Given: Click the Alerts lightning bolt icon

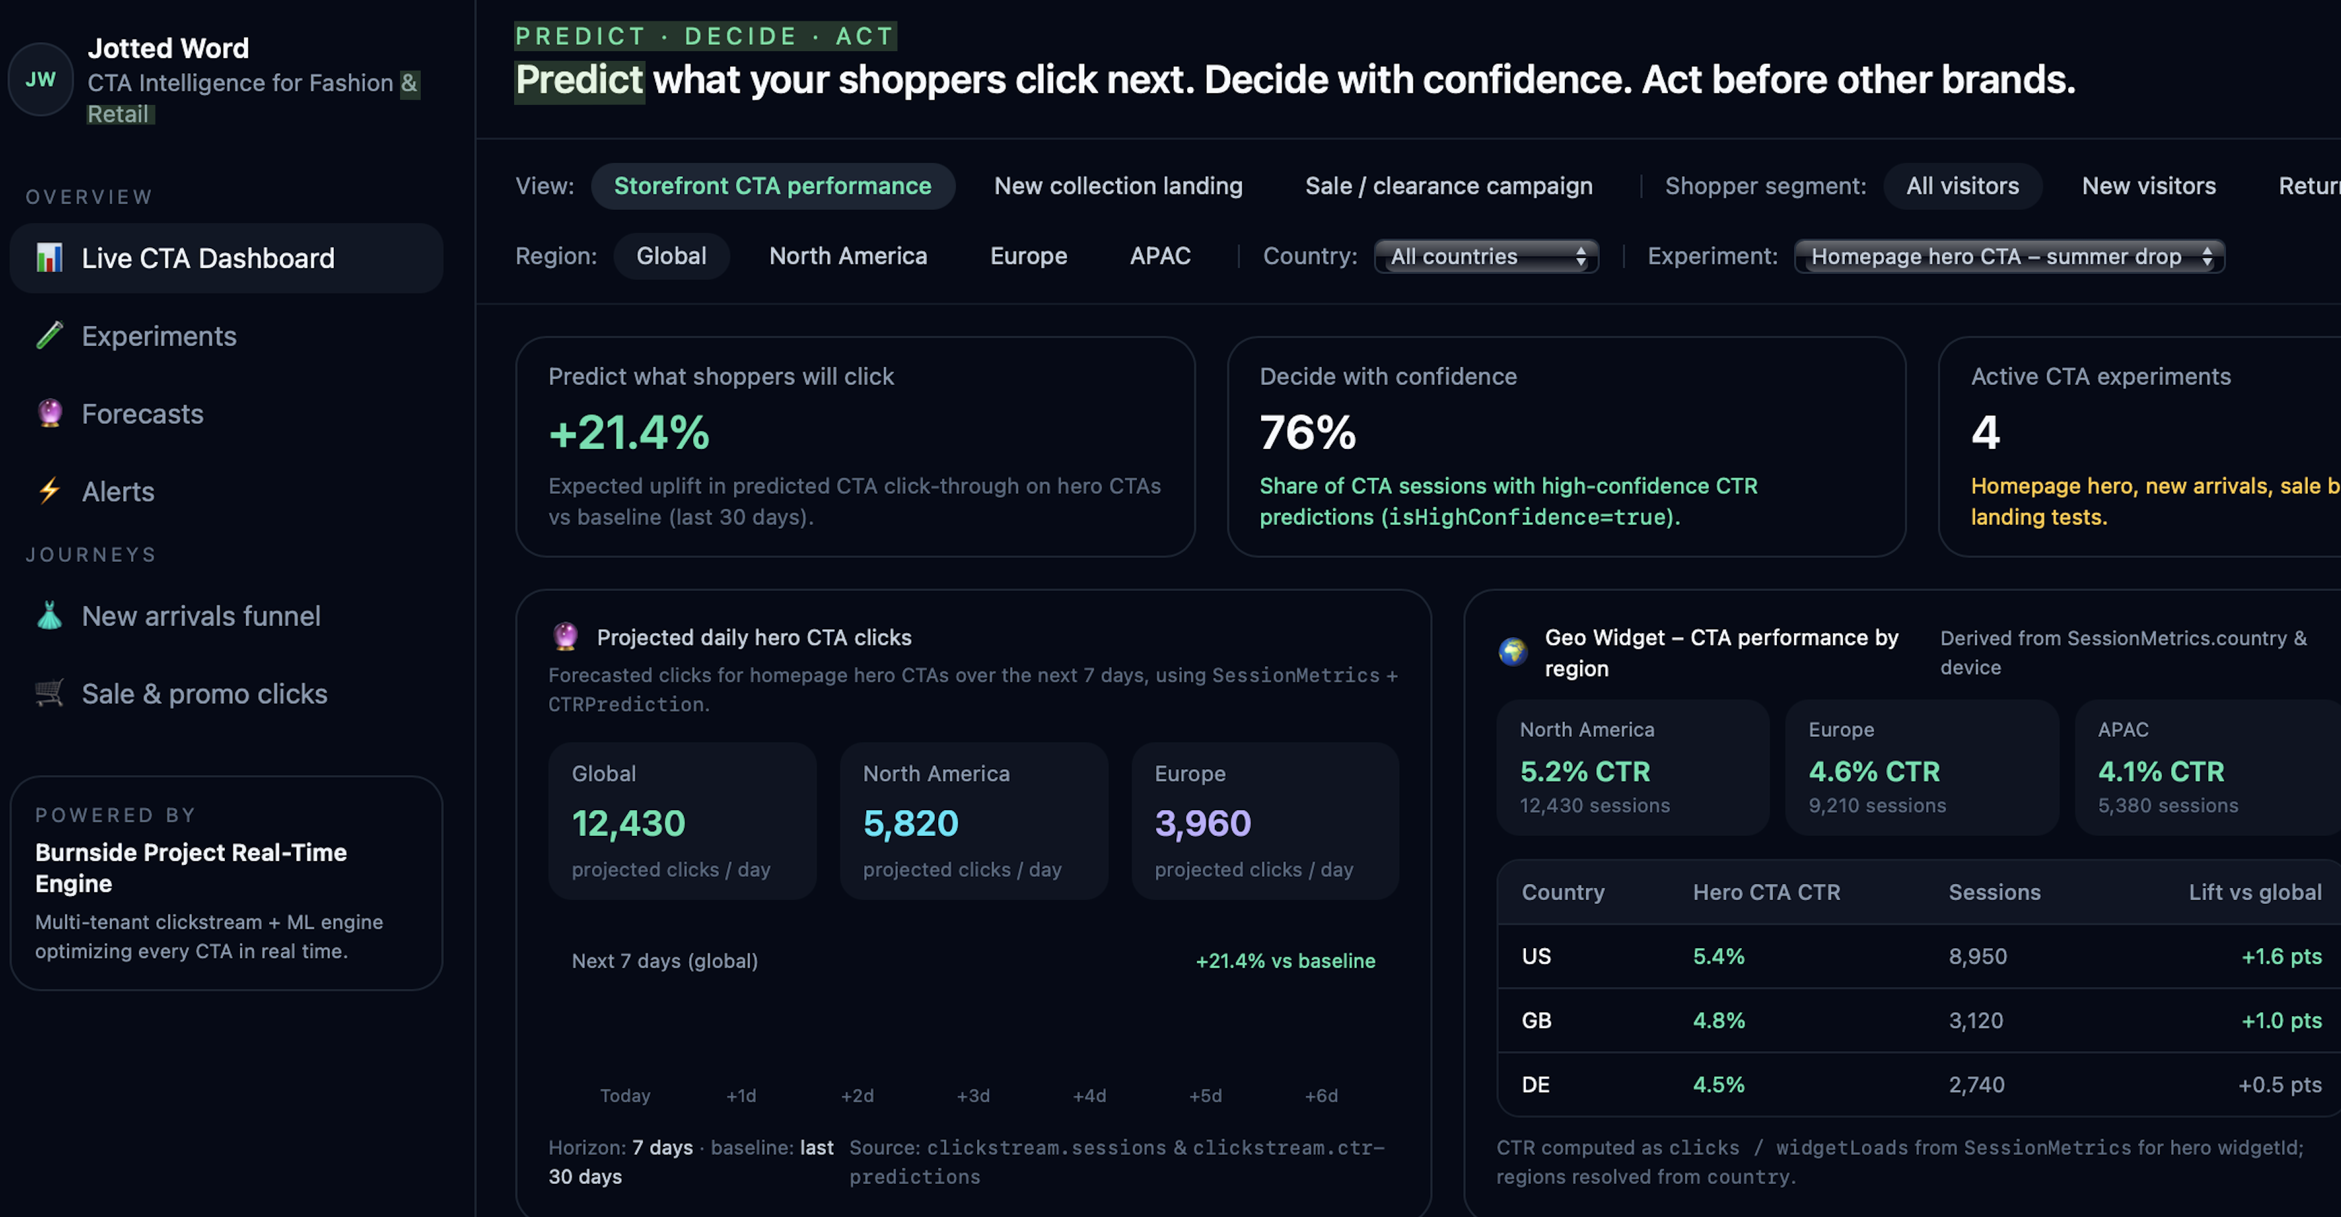Looking at the screenshot, I should tap(49, 491).
